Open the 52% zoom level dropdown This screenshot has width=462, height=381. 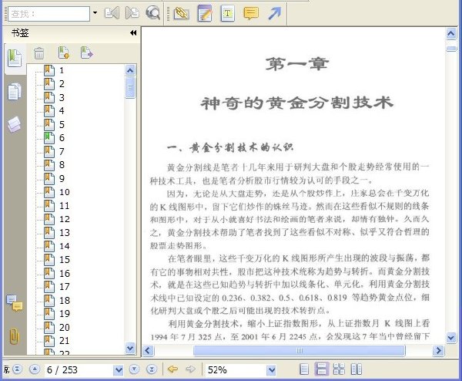pyautogui.click(x=271, y=370)
